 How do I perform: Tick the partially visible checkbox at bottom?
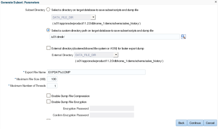[48, 120]
